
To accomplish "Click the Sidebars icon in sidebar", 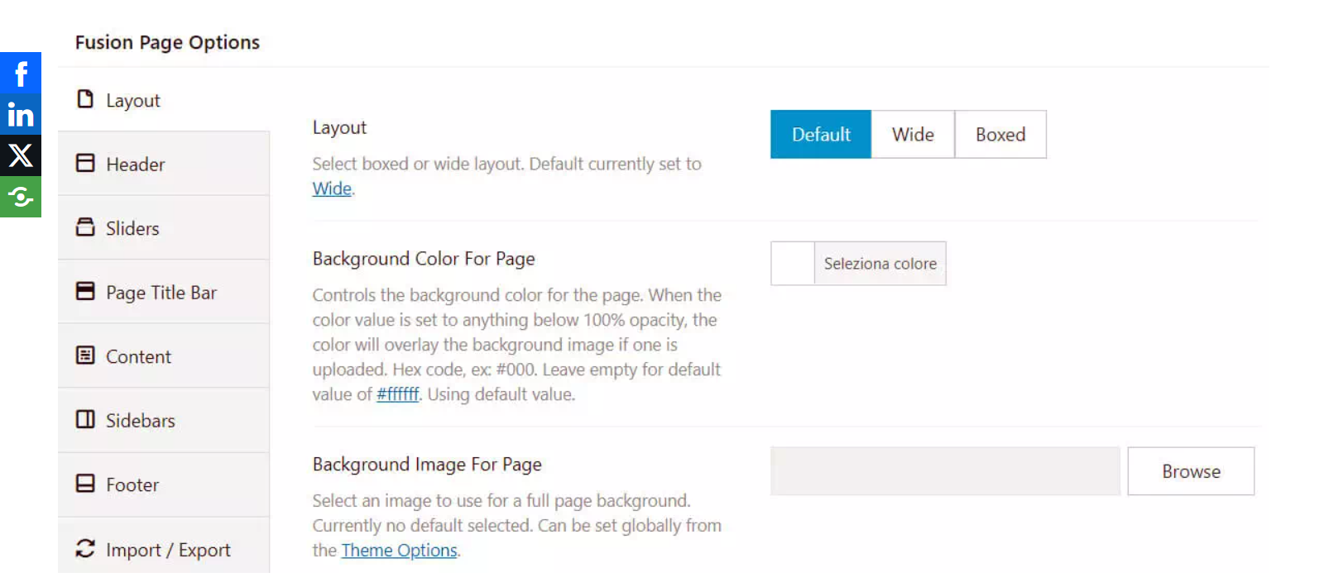I will pos(85,419).
